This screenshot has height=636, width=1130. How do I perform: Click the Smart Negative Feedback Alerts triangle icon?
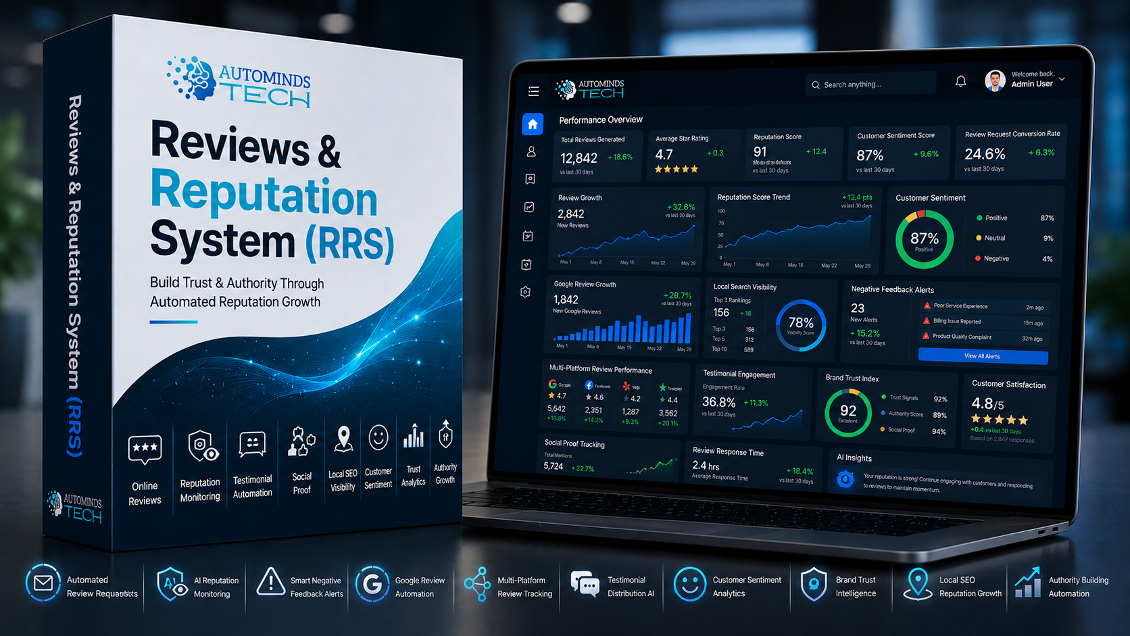coord(271,582)
